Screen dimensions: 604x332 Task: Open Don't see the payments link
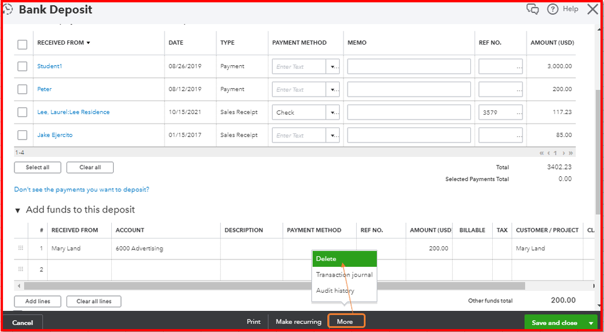point(82,190)
